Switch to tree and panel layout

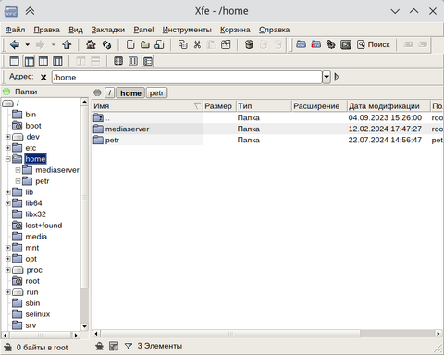coord(30,61)
